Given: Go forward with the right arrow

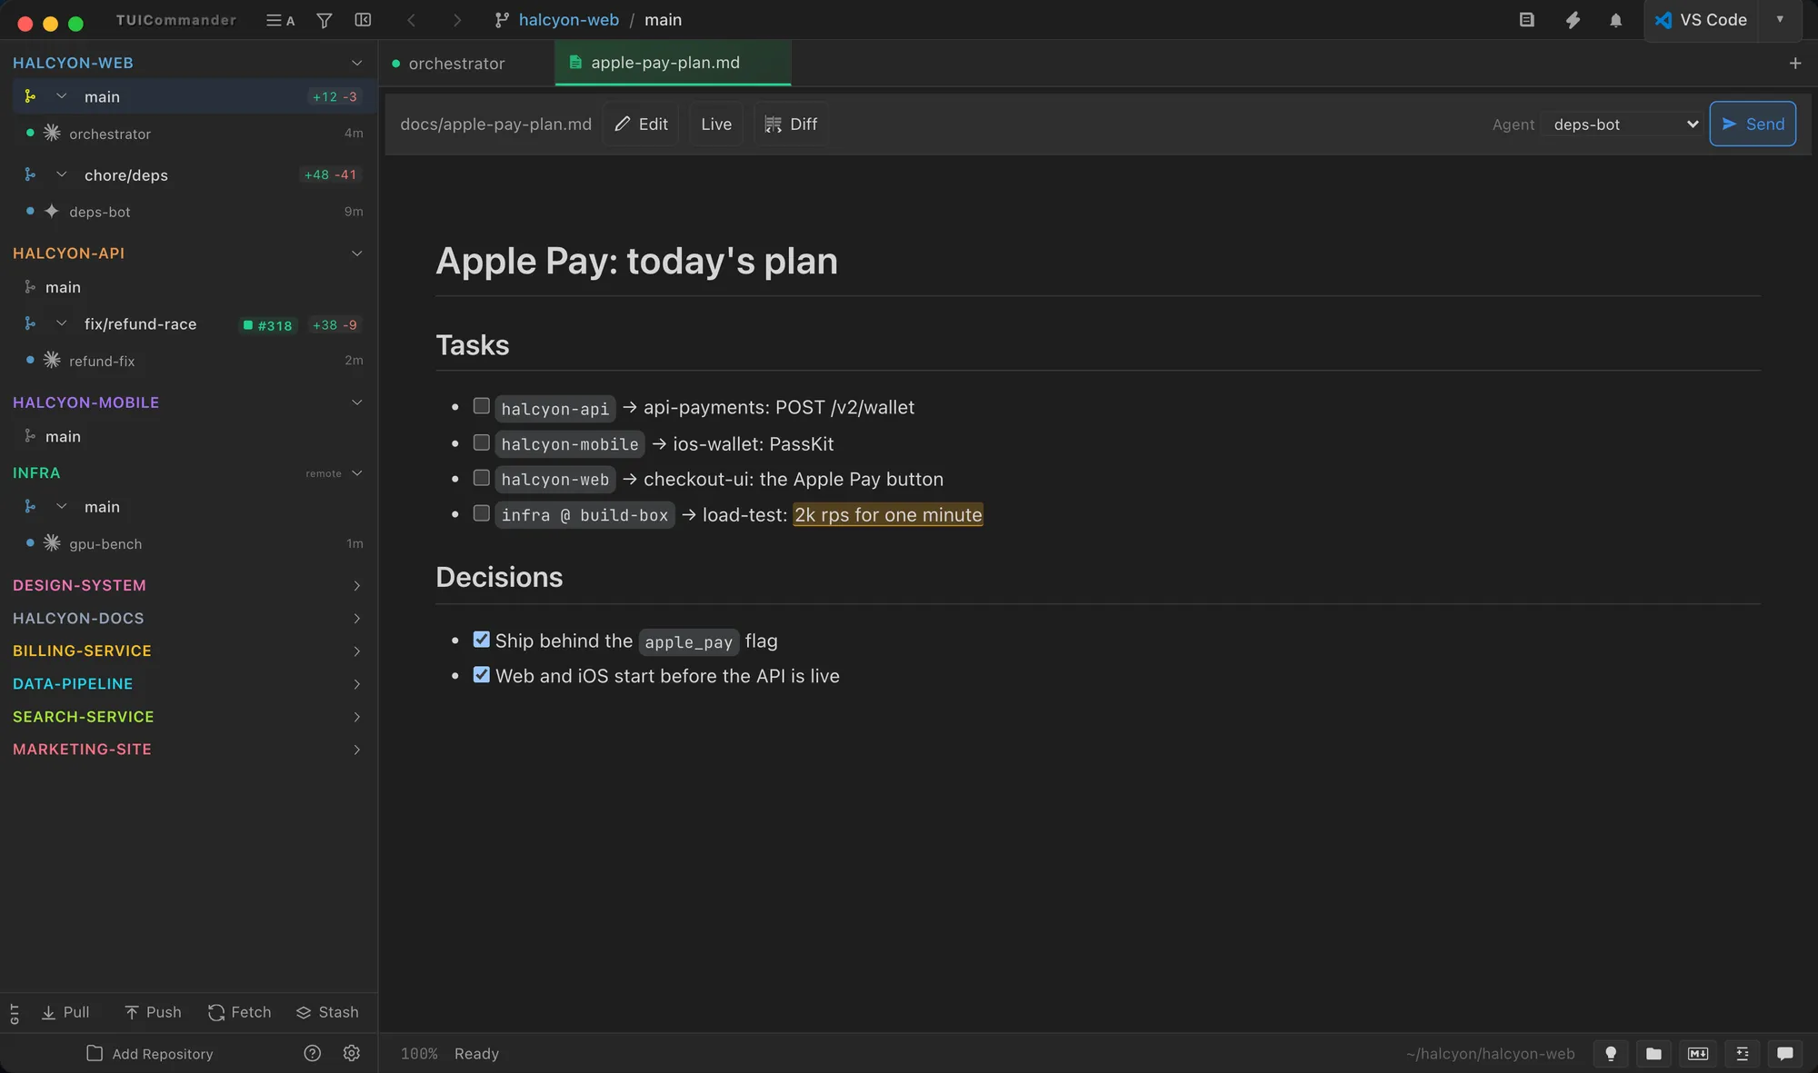Looking at the screenshot, I should 456,20.
